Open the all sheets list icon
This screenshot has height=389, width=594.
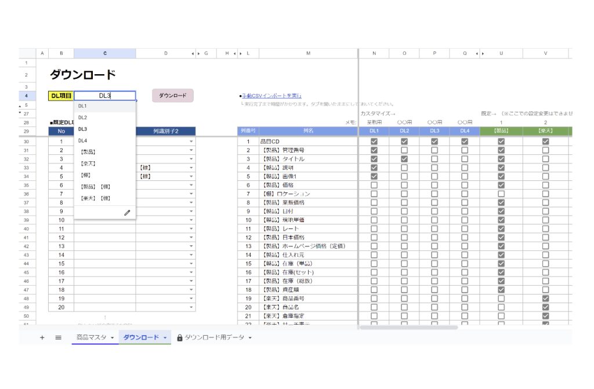(x=58, y=337)
